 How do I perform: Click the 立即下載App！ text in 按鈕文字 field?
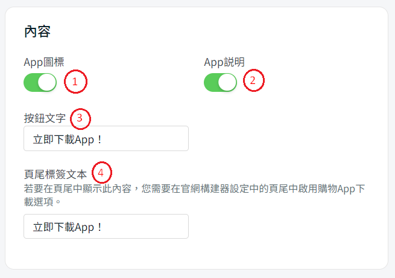(x=68, y=140)
